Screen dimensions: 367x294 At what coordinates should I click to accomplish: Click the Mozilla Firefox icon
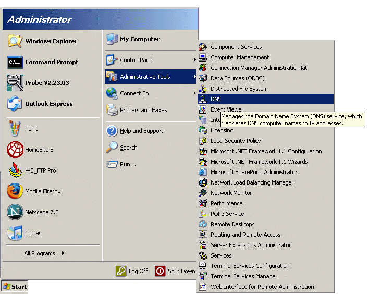pos(15,191)
